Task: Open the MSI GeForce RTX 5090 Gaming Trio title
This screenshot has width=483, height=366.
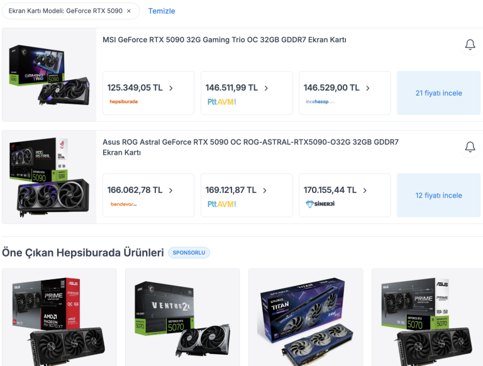Action: (x=225, y=40)
